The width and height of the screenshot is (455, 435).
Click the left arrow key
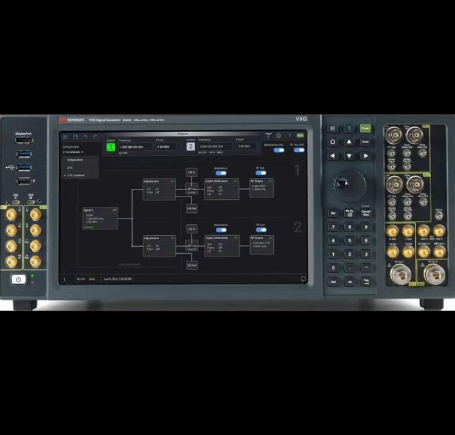333,156
